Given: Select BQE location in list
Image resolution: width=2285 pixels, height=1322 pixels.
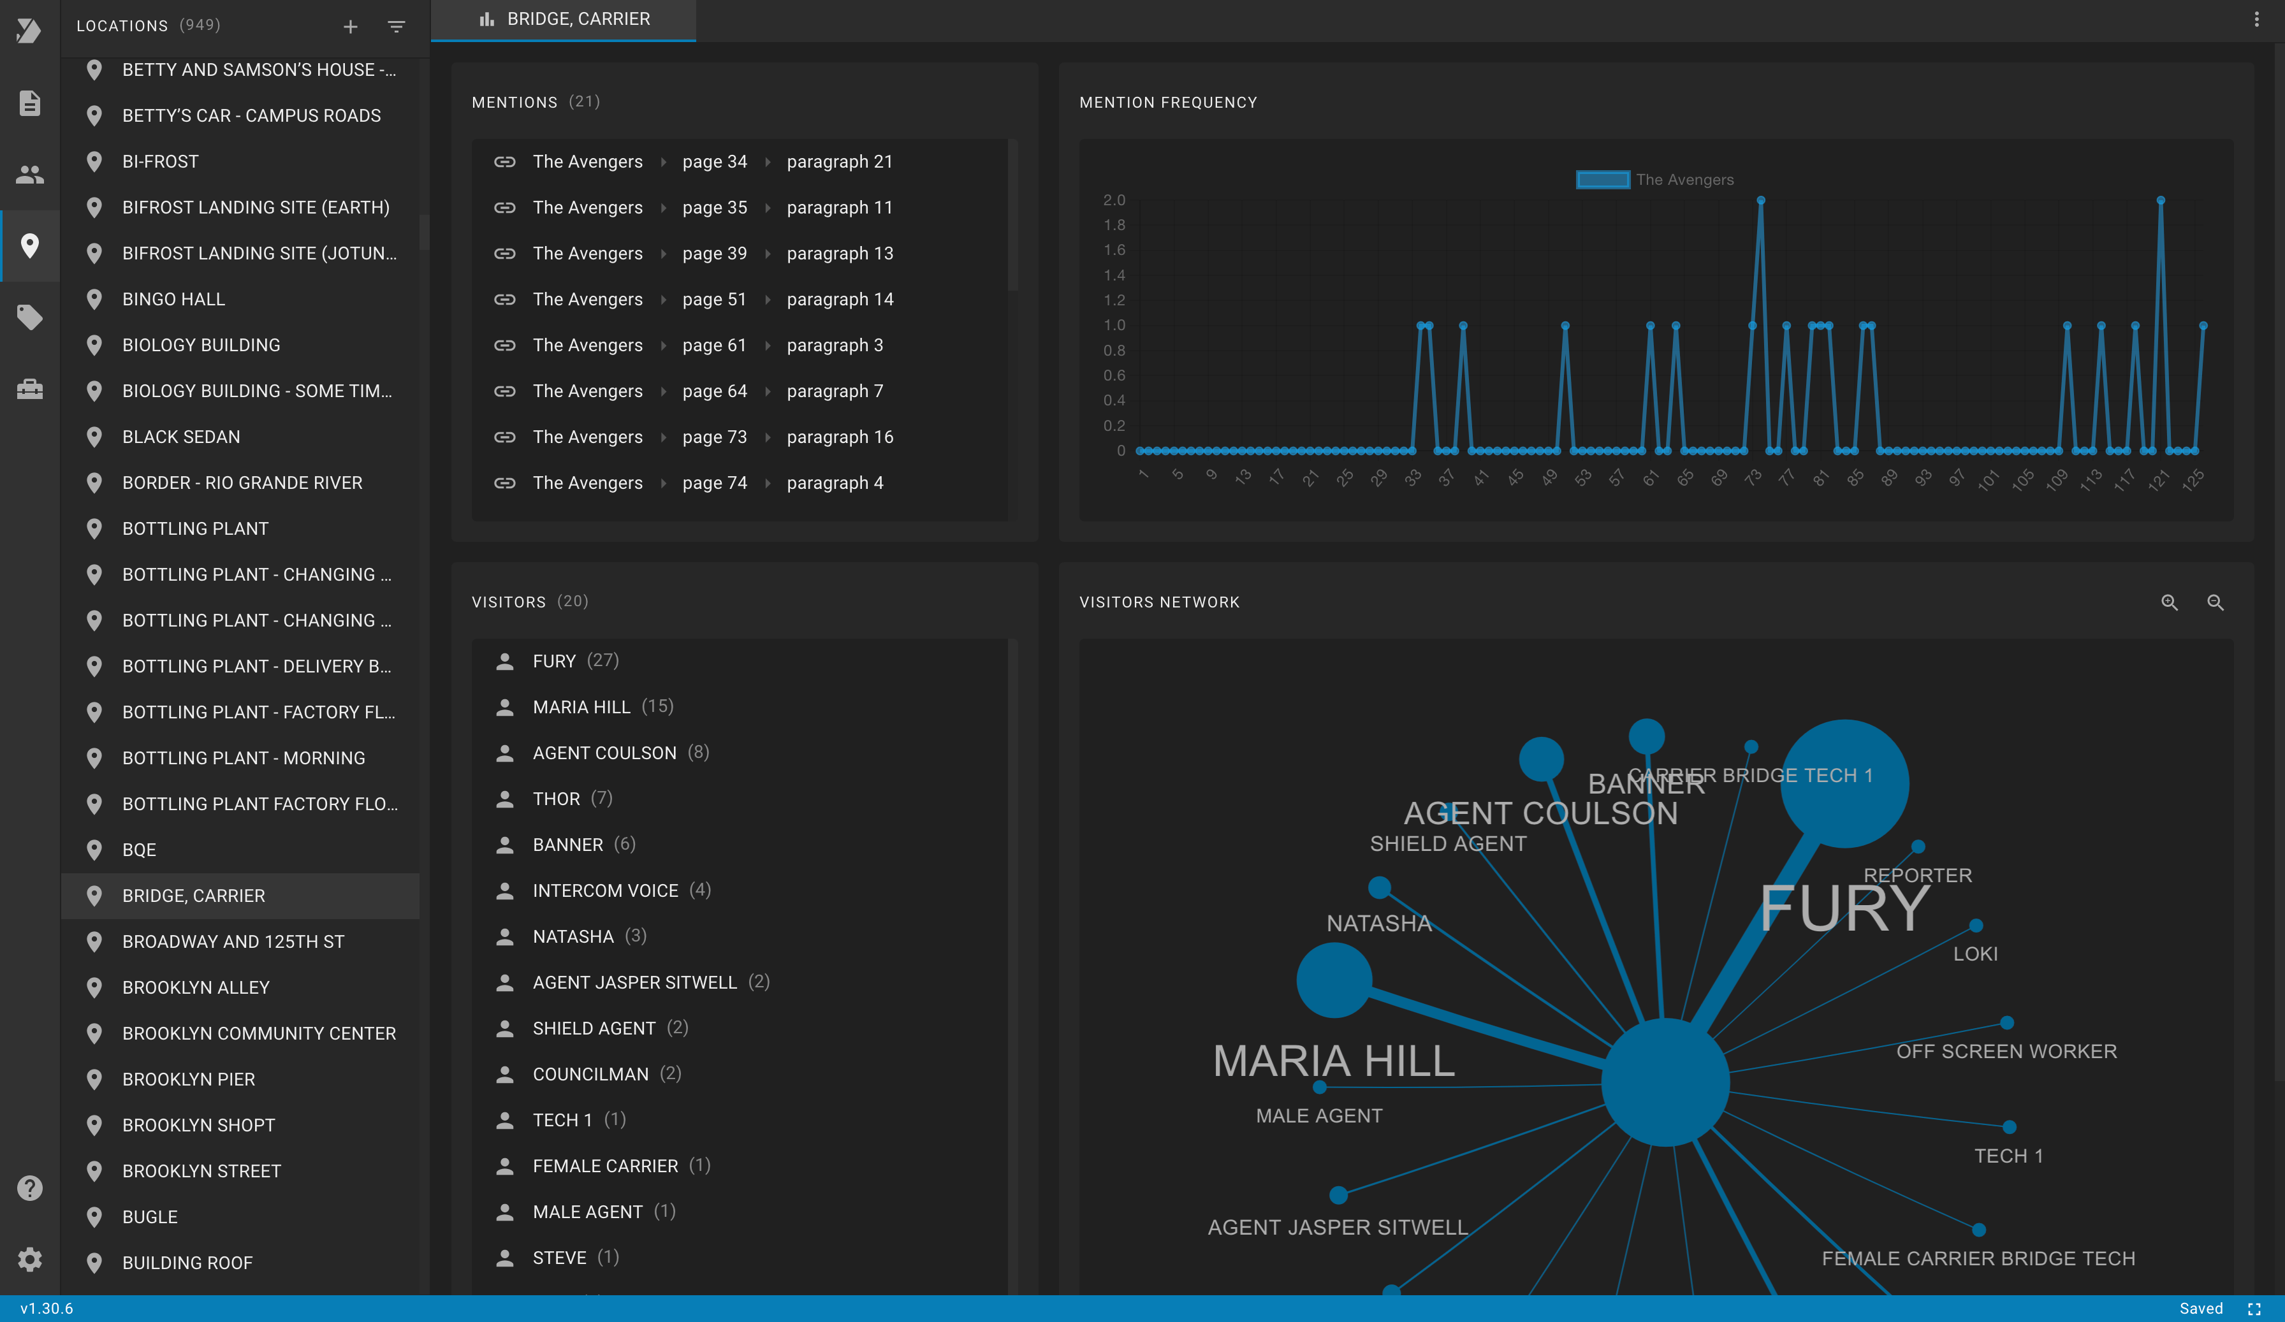Looking at the screenshot, I should pos(240,850).
